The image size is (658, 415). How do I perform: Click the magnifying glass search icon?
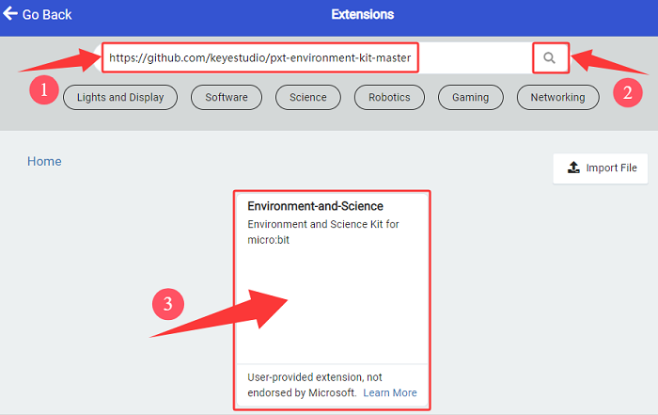click(x=549, y=58)
